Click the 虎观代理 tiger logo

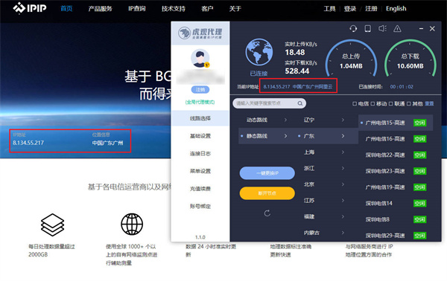pyautogui.click(x=200, y=33)
